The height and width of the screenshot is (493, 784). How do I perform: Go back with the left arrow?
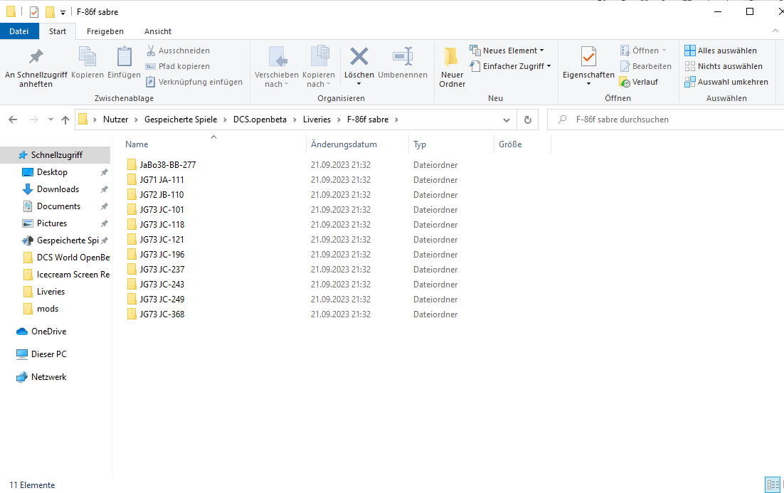[x=13, y=120]
